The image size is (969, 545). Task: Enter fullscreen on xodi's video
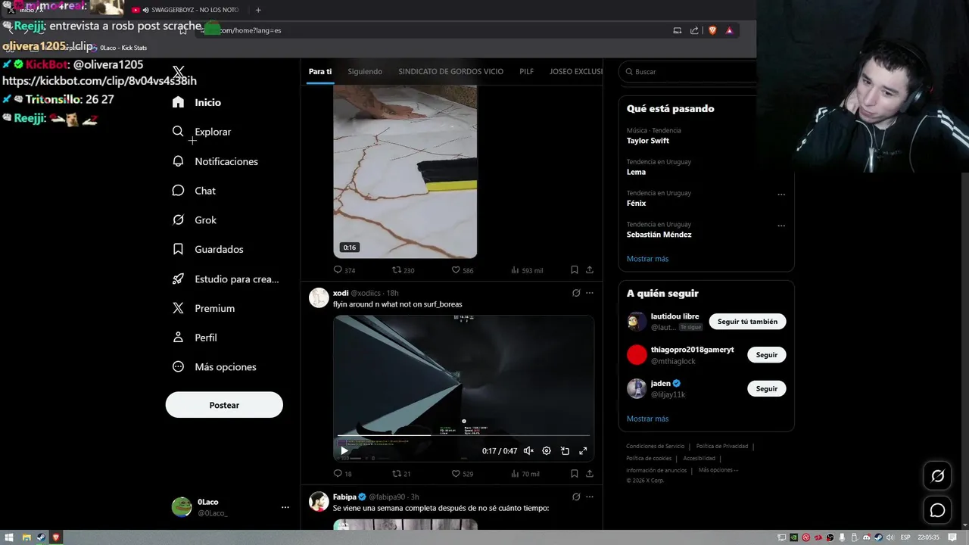click(583, 450)
